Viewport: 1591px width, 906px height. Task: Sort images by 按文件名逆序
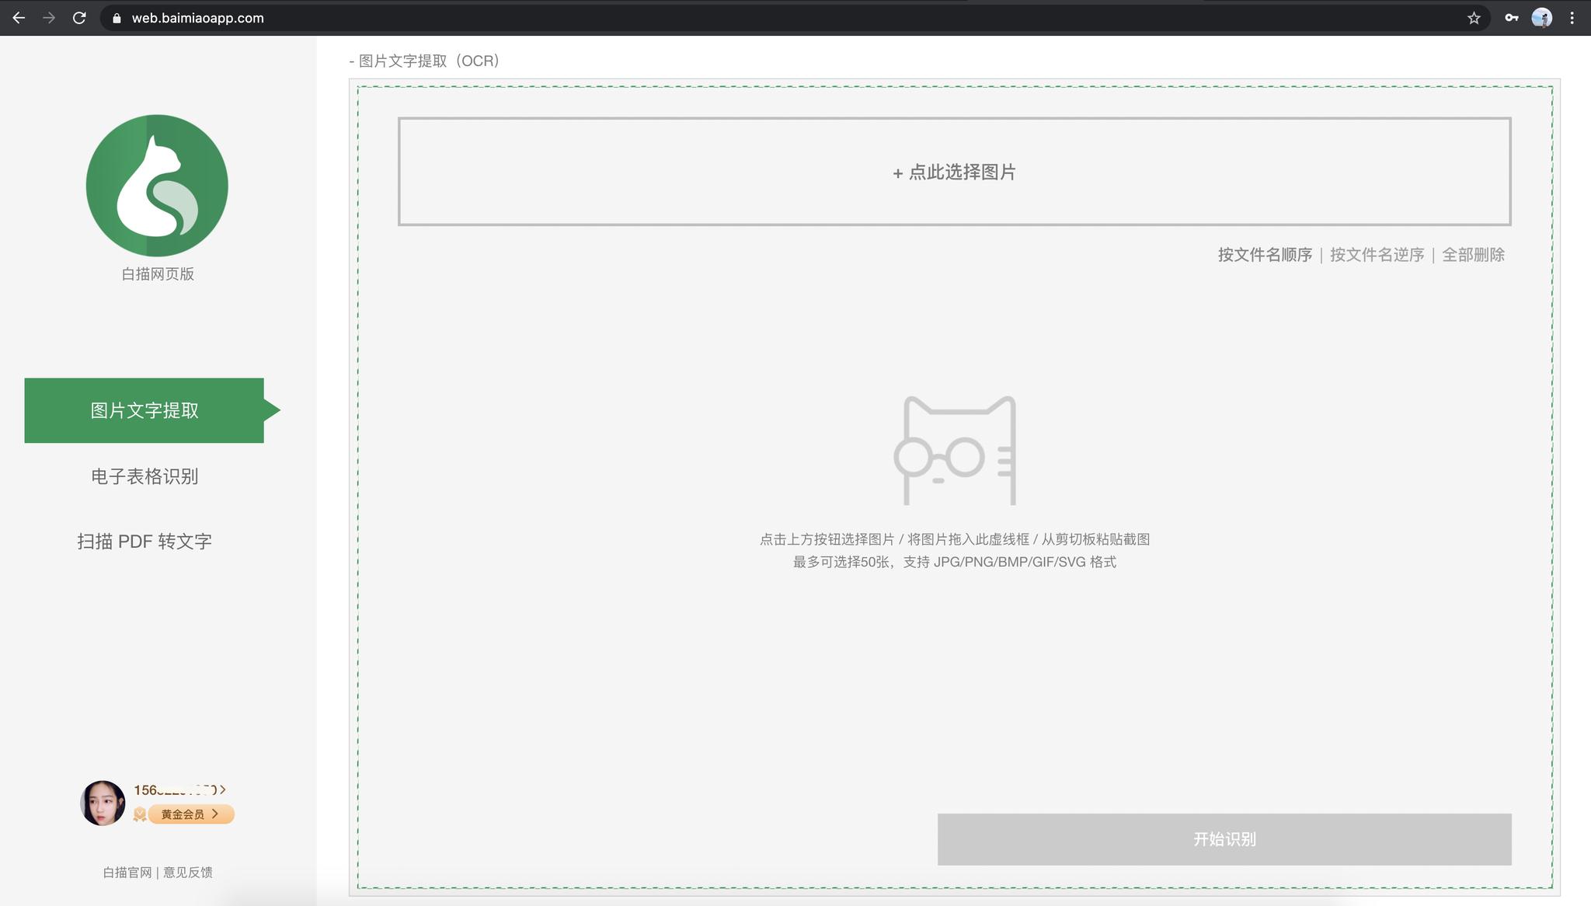click(1377, 255)
